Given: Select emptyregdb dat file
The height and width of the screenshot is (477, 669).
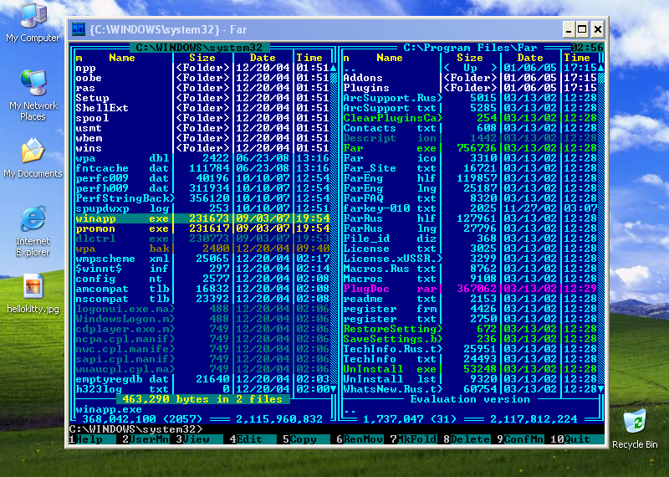Looking at the screenshot, I should tap(202, 379).
